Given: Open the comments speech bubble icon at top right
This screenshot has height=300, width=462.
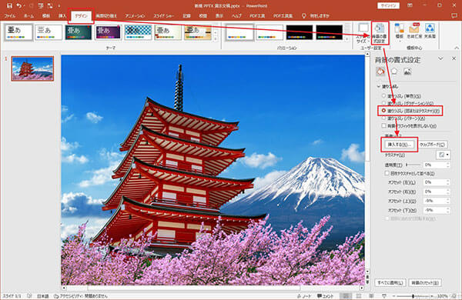Looking at the screenshot, I should point(454,15).
